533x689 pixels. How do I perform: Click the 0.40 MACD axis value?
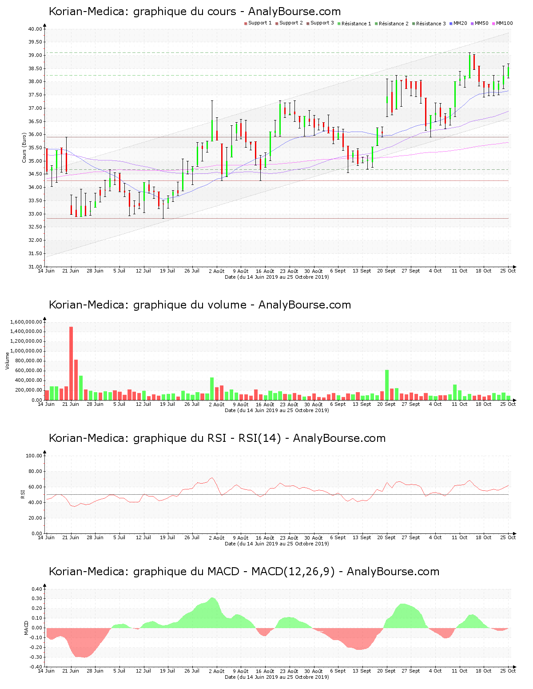[x=37, y=589]
